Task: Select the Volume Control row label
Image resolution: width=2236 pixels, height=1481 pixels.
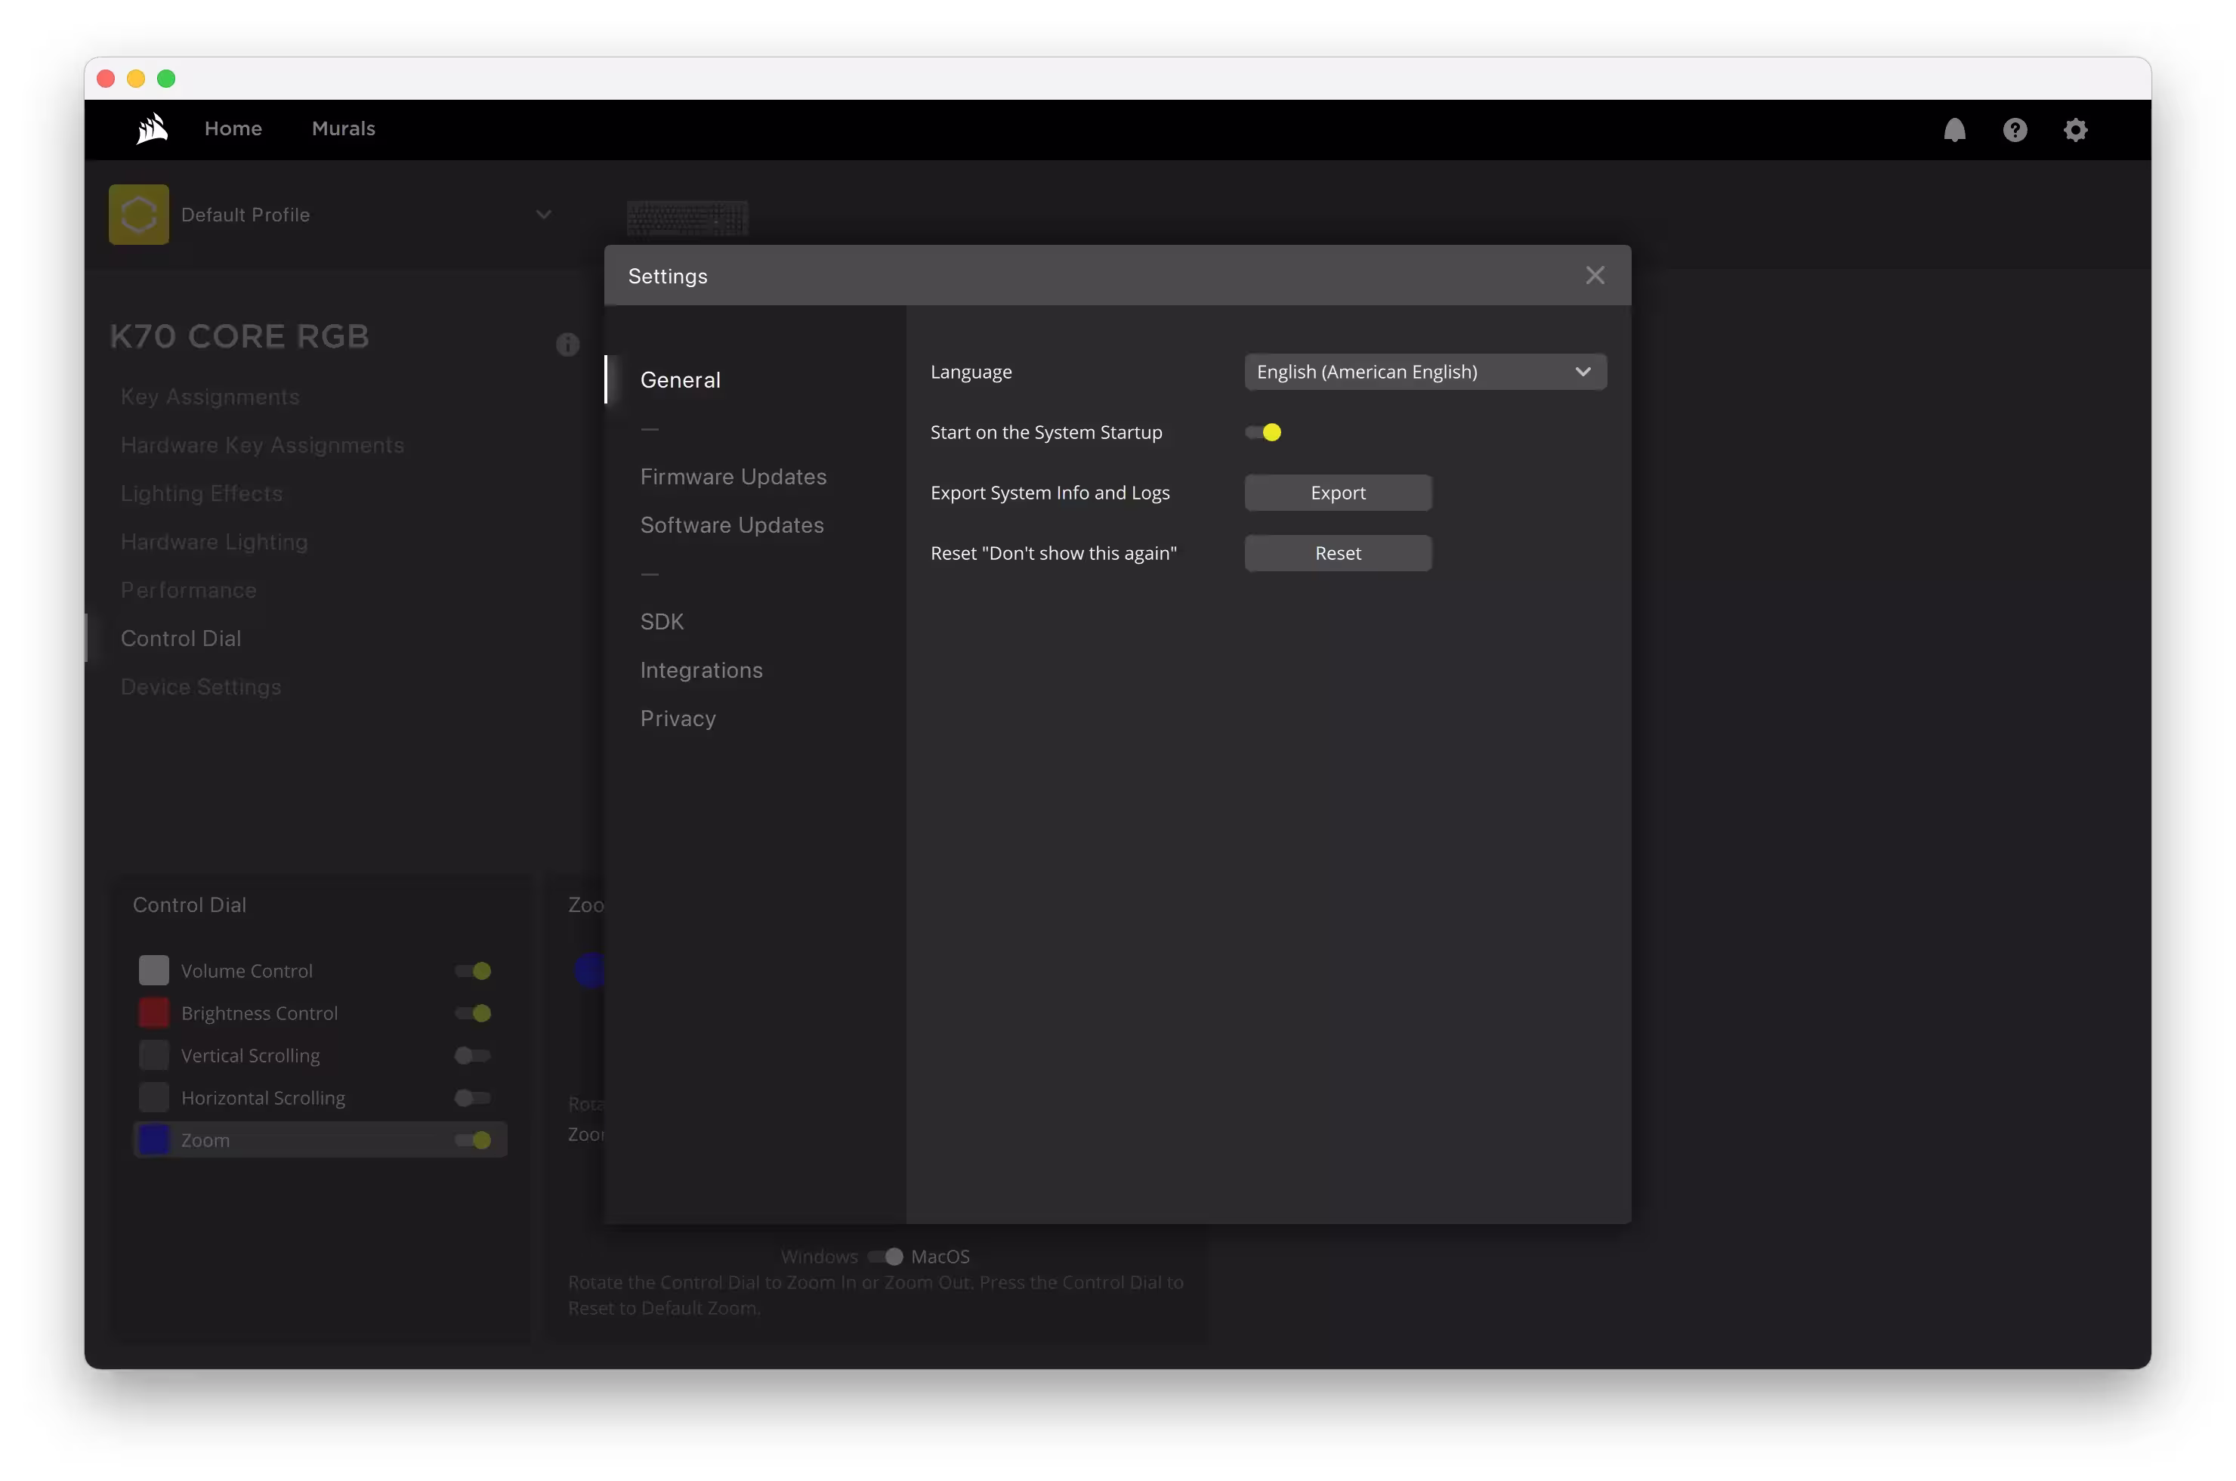Action: (246, 971)
